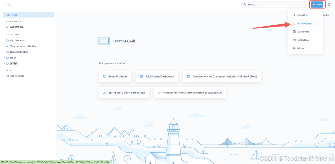Go to Home in the sidebar

(28, 15)
